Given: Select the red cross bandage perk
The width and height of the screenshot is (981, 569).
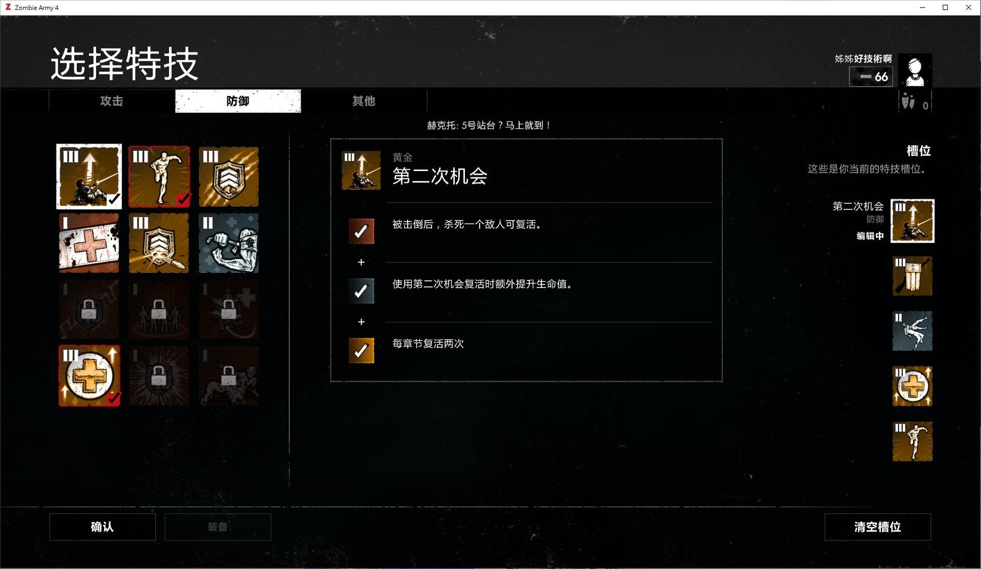Looking at the screenshot, I should tap(89, 243).
